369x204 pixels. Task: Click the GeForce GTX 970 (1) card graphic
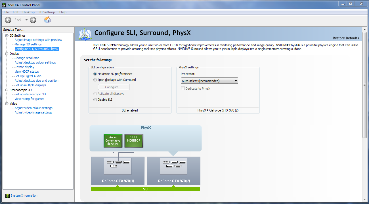tap(118, 171)
